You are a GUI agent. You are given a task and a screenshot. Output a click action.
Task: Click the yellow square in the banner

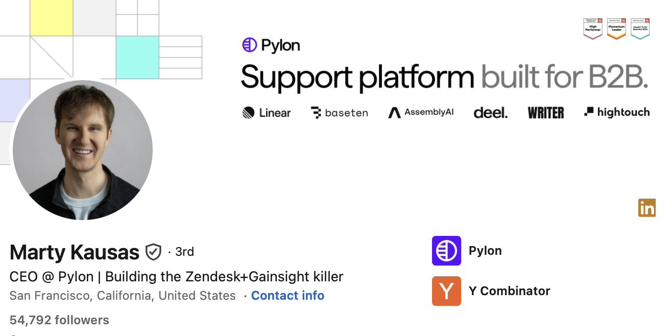tap(51, 18)
